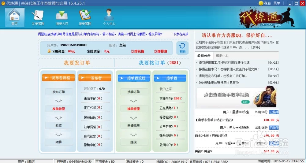View 可接手的 (2881) orders
The height and width of the screenshot is (163, 306).
point(171,99)
